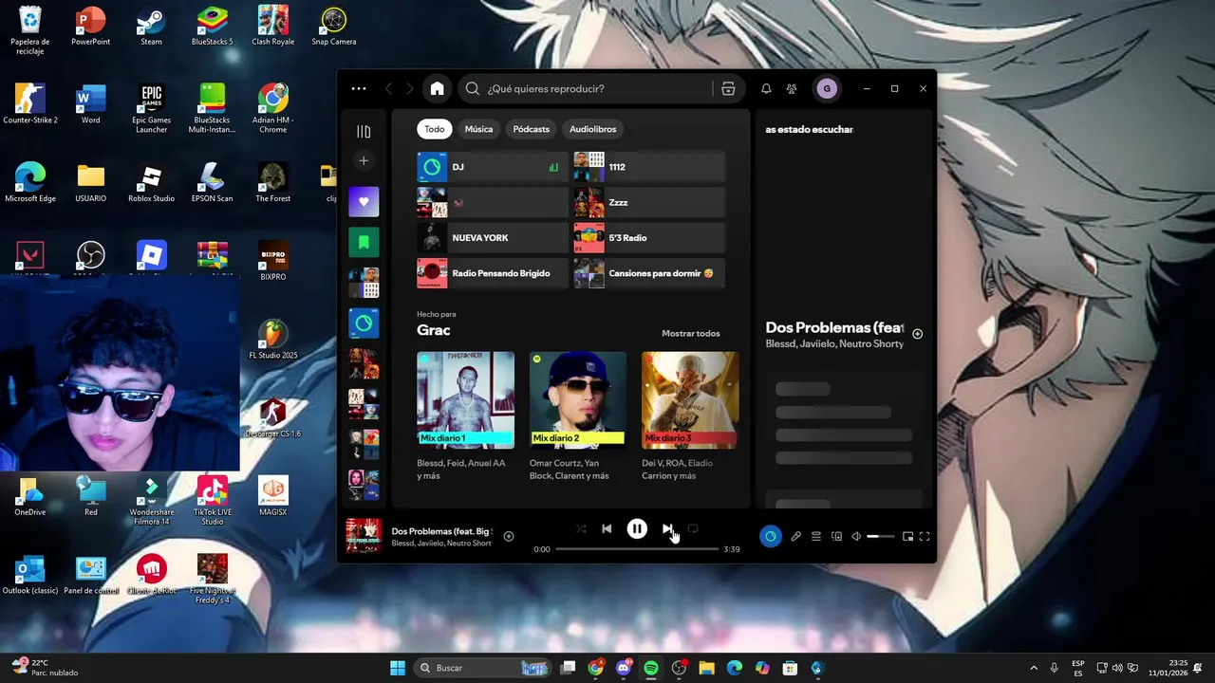Open the '1112' playlist tile

pos(649,167)
